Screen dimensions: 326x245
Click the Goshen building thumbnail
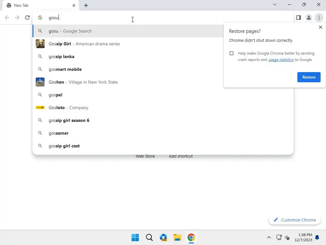(40, 82)
